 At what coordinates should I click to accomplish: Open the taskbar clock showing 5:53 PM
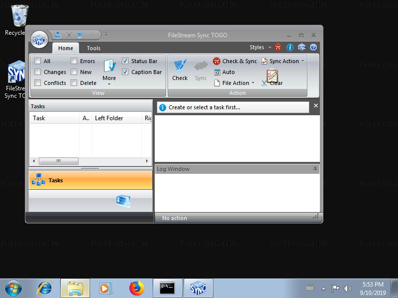pyautogui.click(x=373, y=289)
